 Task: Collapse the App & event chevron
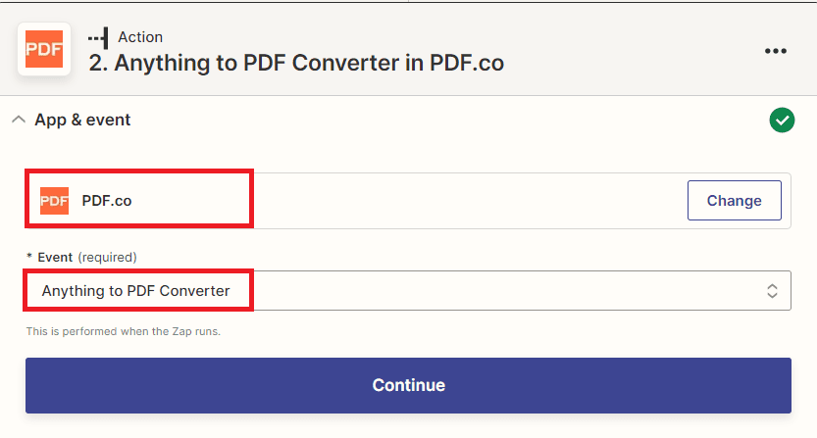coord(18,120)
